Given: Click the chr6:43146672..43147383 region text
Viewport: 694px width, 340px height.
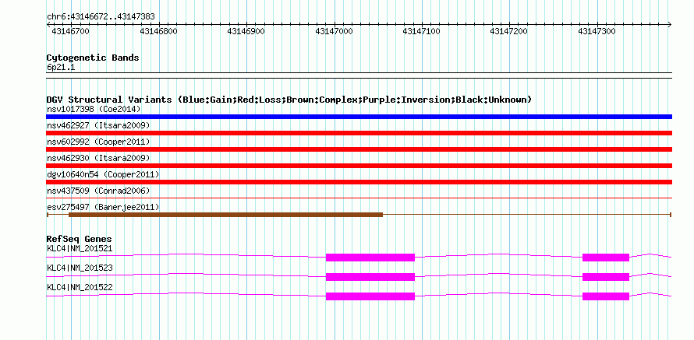Looking at the screenshot, I should [101, 17].
